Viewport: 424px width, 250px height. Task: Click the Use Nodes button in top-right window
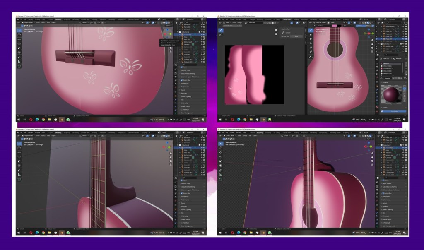click(393, 111)
